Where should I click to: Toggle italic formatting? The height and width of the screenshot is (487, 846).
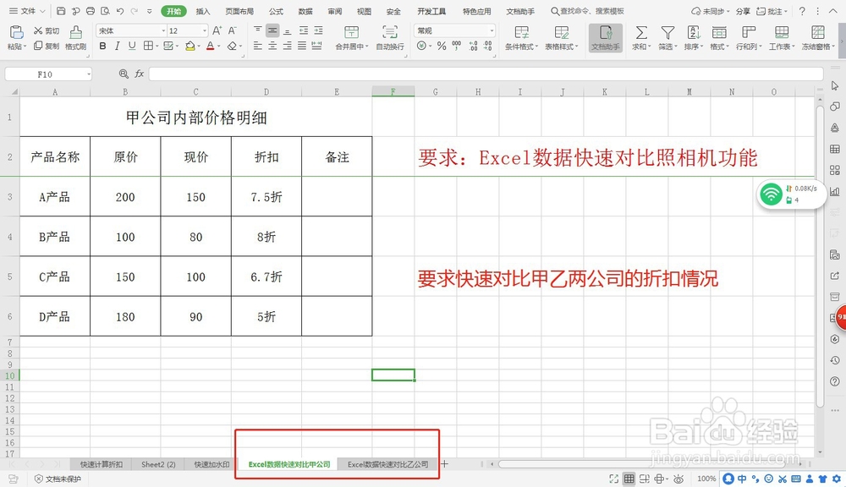click(x=117, y=45)
